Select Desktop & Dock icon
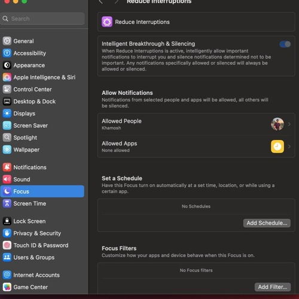The height and width of the screenshot is (299, 299). pos(7,102)
